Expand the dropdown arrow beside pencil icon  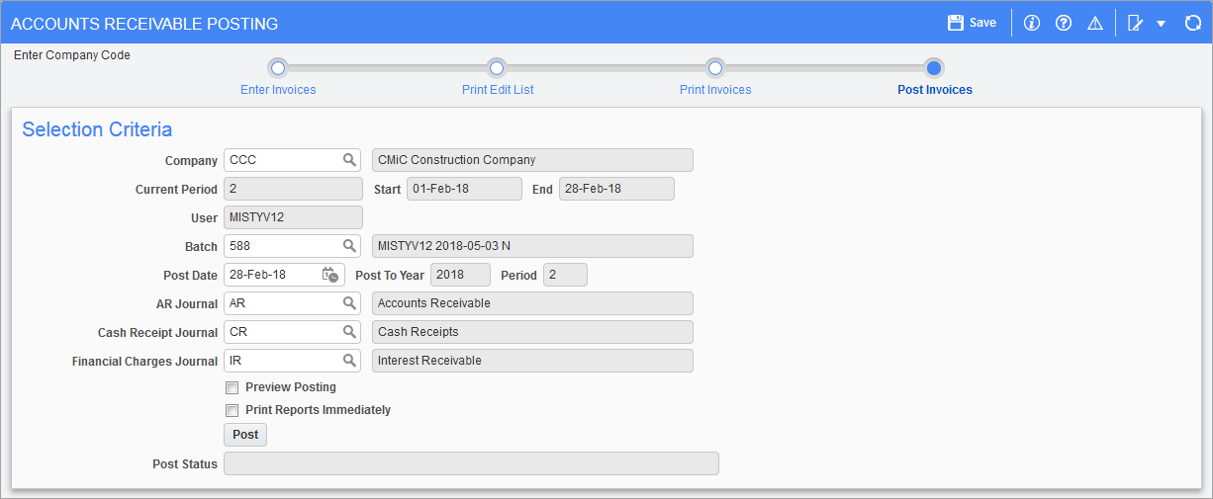1161,24
